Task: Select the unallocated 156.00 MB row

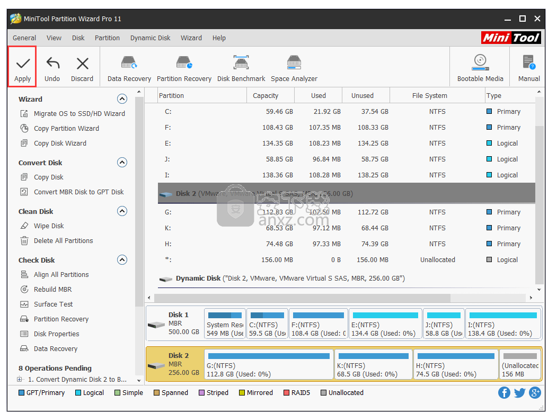Action: [x=346, y=260]
